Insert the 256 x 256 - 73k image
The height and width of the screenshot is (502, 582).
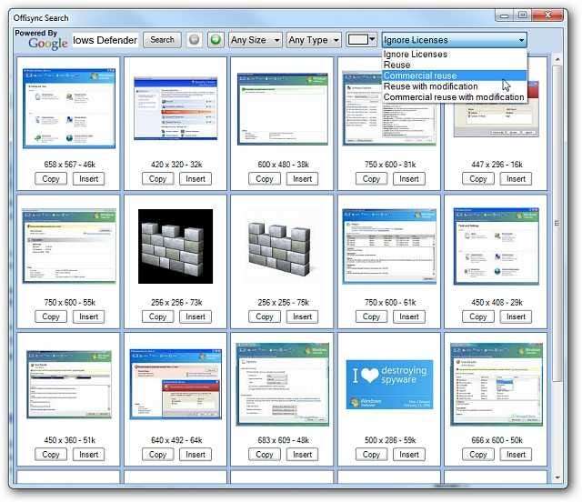(196, 316)
